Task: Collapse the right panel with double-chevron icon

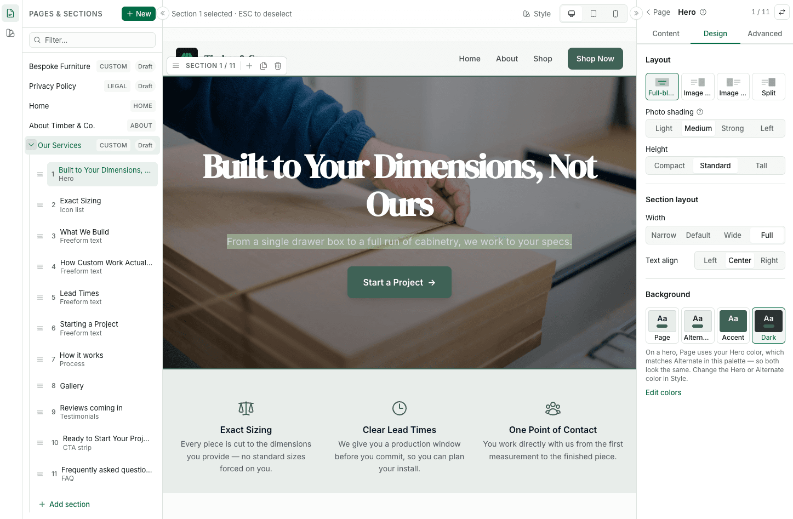Action: point(636,13)
